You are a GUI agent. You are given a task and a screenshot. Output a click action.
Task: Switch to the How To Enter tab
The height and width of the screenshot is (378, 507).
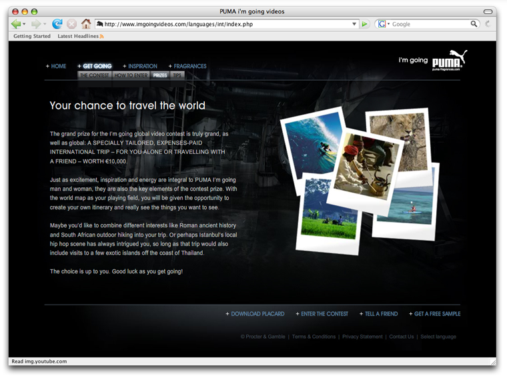[x=131, y=76]
